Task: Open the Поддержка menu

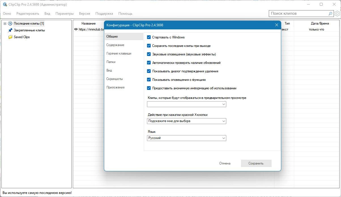Action: [x=104, y=14]
